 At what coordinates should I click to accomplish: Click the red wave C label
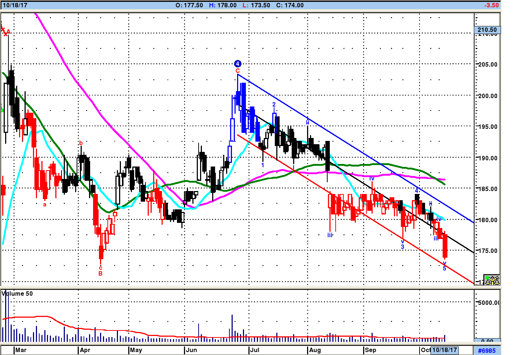tap(237, 71)
